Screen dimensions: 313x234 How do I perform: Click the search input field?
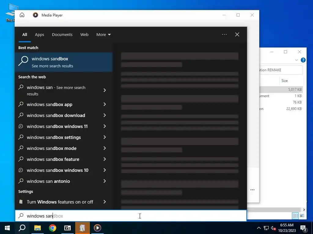(131, 216)
